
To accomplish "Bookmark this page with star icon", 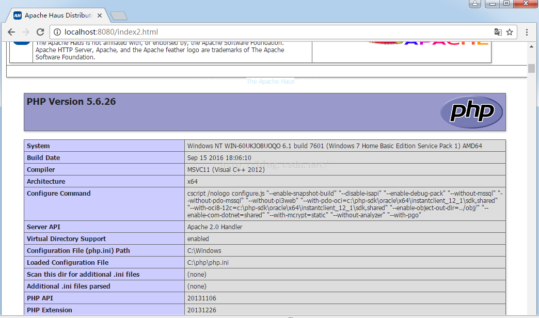I will [510, 32].
